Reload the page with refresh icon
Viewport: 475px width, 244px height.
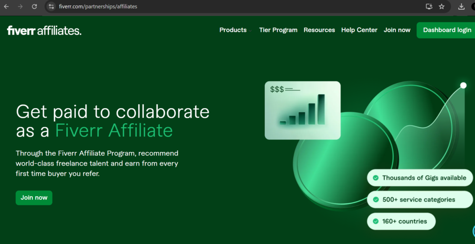point(34,6)
